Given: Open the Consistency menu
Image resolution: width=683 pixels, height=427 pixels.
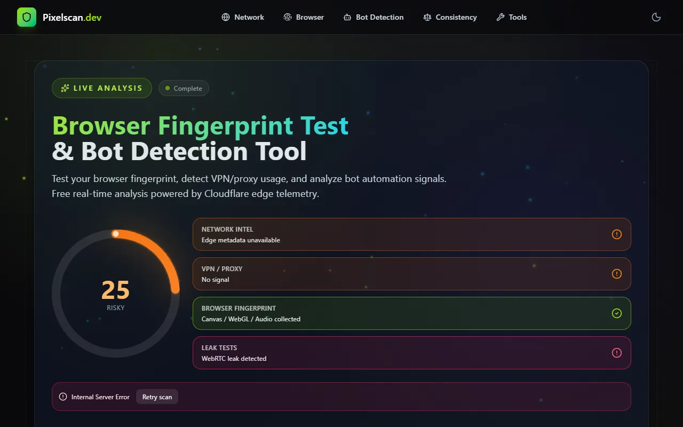Looking at the screenshot, I should coord(450,17).
